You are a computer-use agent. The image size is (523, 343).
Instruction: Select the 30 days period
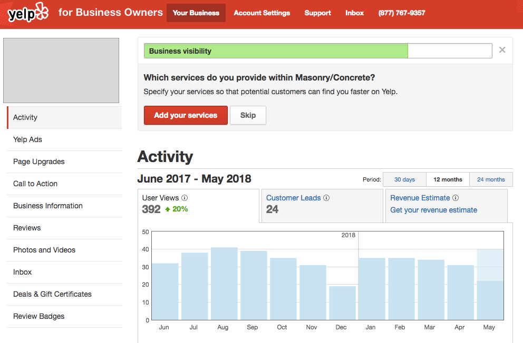click(x=404, y=179)
